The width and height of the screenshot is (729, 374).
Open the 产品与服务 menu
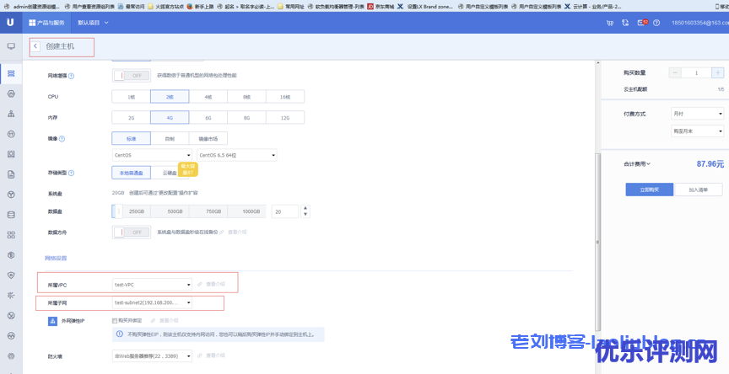click(x=46, y=23)
